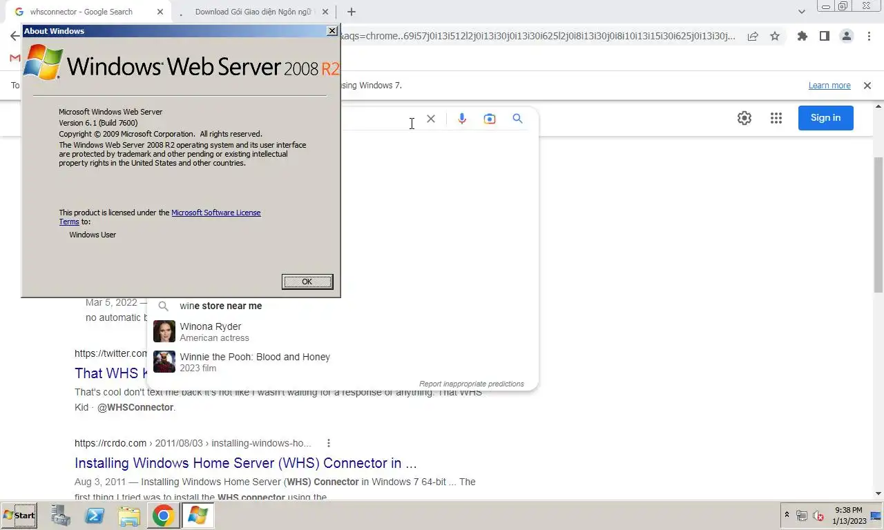Open Learn more link in notification bar

(829, 86)
